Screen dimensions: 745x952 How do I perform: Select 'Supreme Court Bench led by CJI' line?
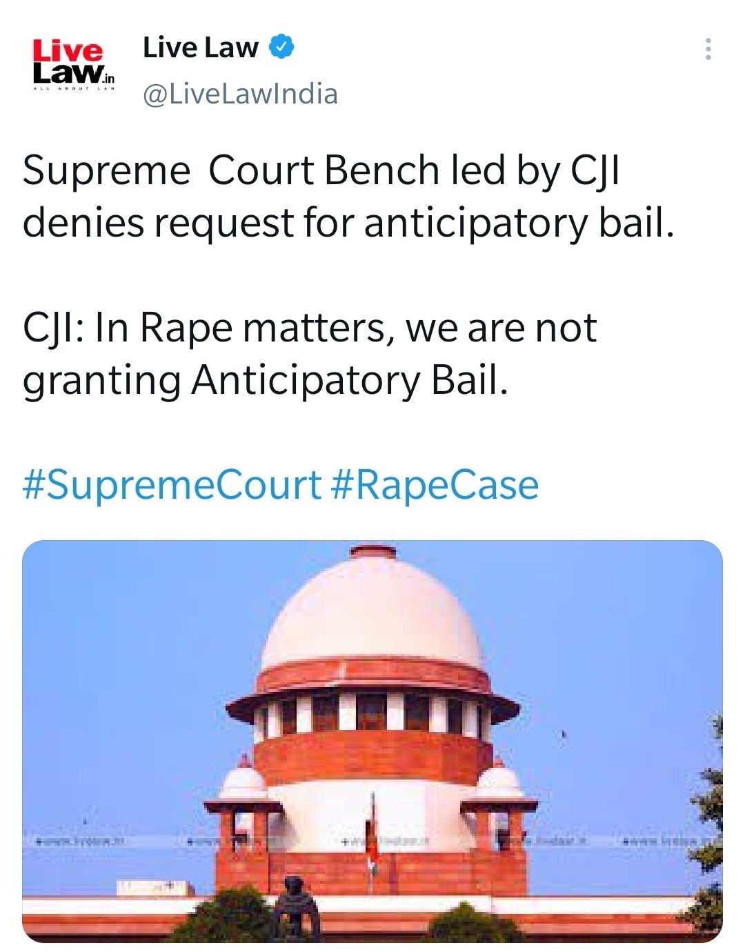pos(321,170)
